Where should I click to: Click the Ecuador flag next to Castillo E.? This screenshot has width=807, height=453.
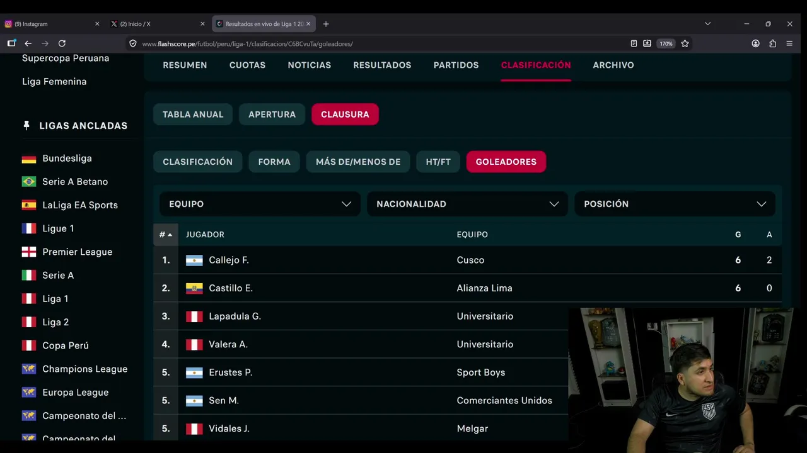194,288
